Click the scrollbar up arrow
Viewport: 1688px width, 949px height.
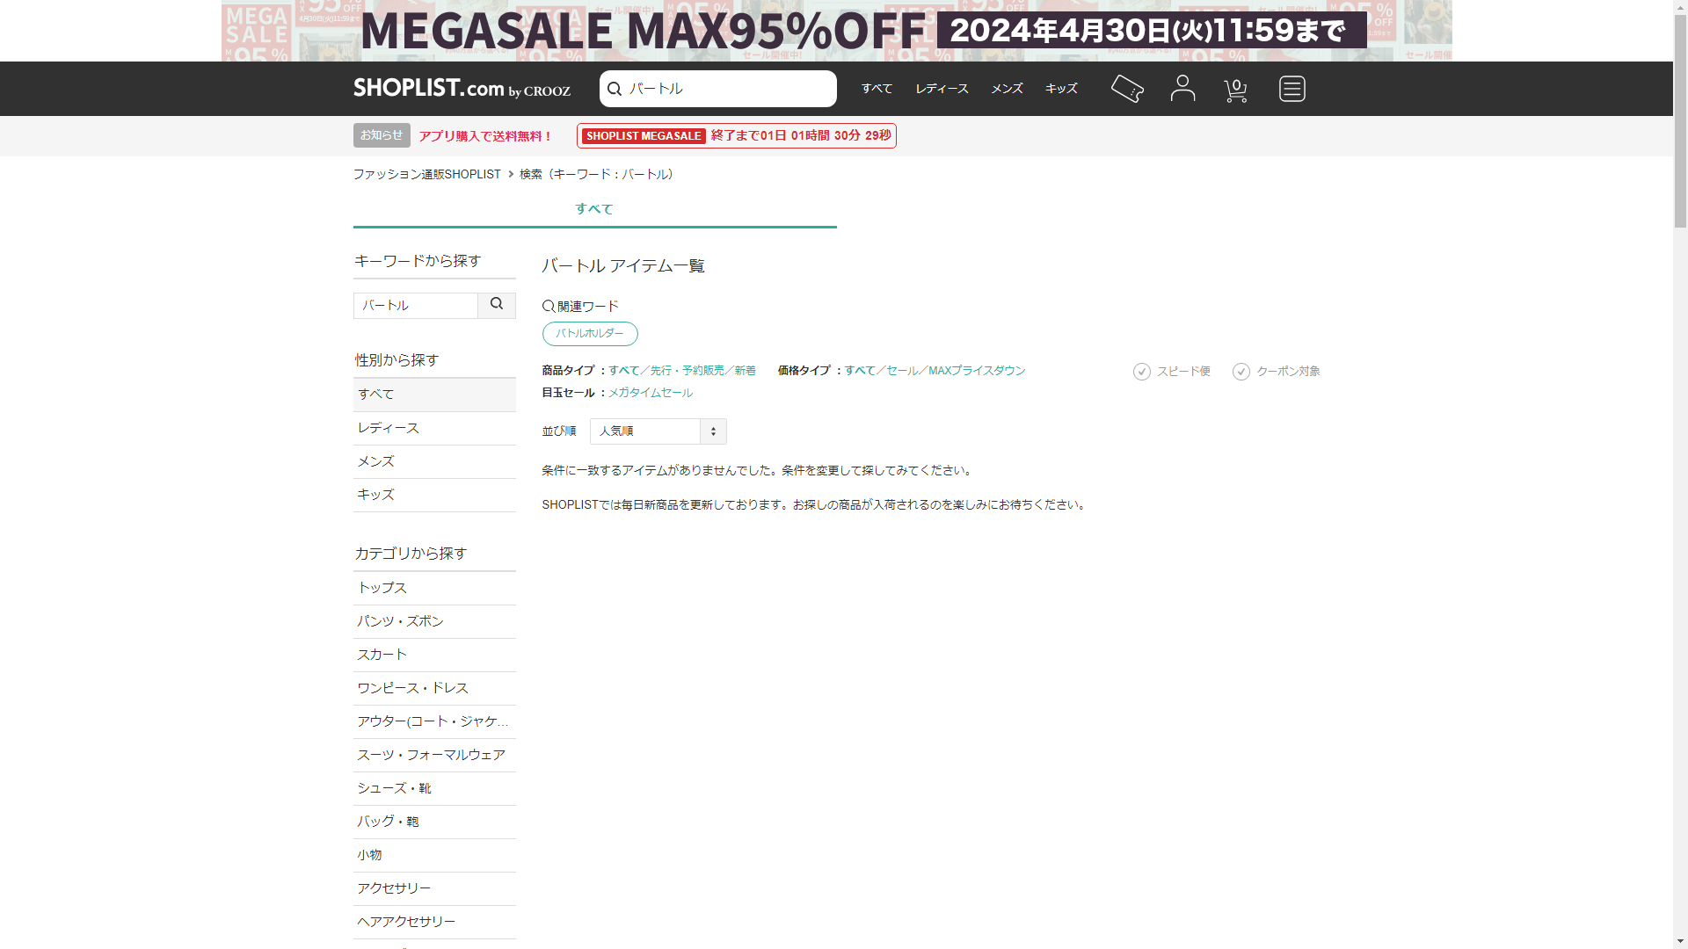[x=1680, y=7]
